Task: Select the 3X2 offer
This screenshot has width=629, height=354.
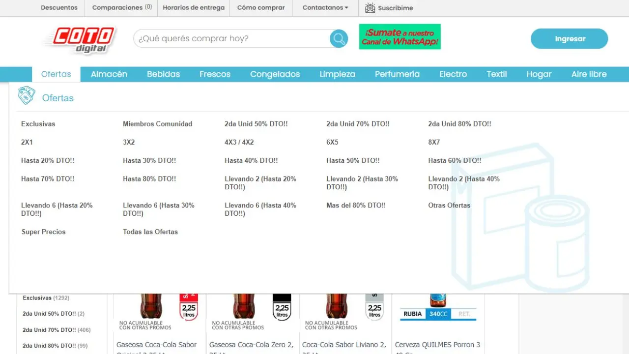Action: coord(129,142)
